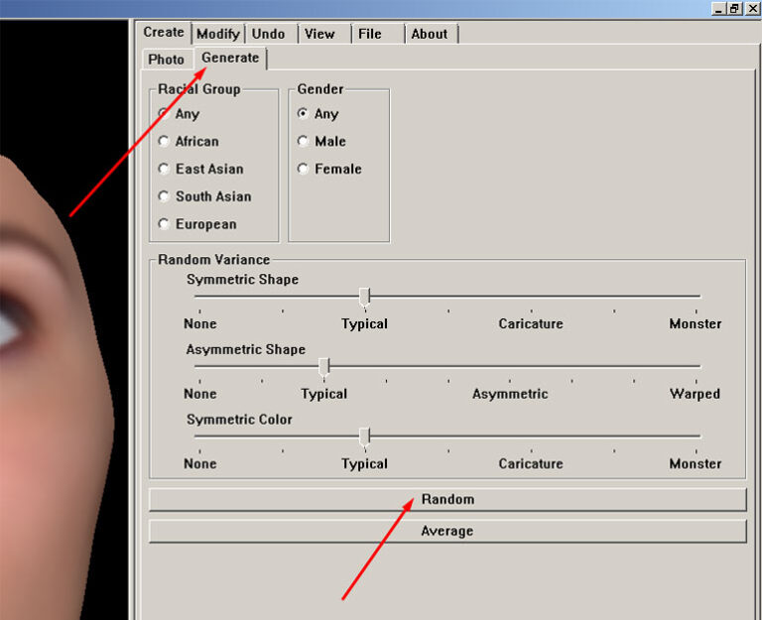Viewport: 762px width, 620px height.
Task: Switch to the Modify tab
Action: point(217,34)
